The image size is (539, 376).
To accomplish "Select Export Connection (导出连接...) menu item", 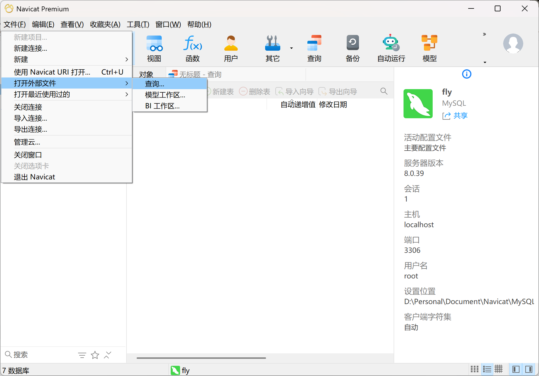I will [x=67, y=129].
